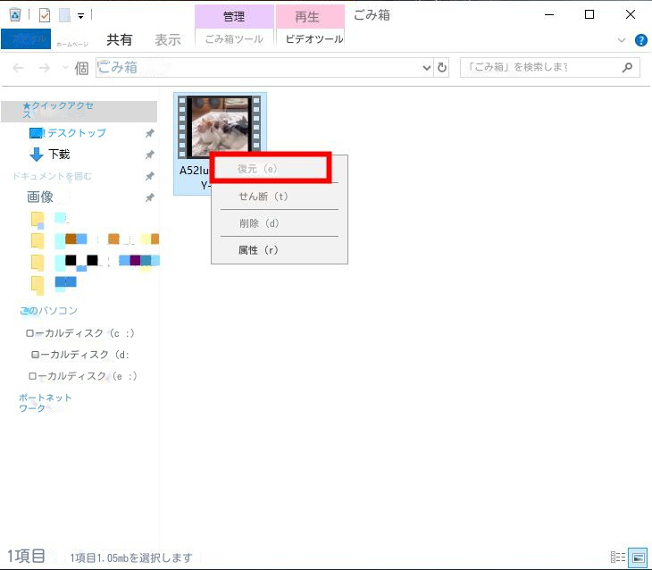Choose せん断 (t) in context menu

(263, 197)
